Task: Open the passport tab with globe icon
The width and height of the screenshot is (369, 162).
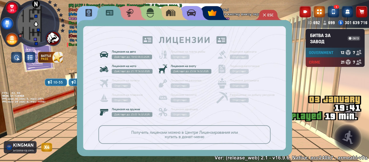Action: [x=89, y=13]
